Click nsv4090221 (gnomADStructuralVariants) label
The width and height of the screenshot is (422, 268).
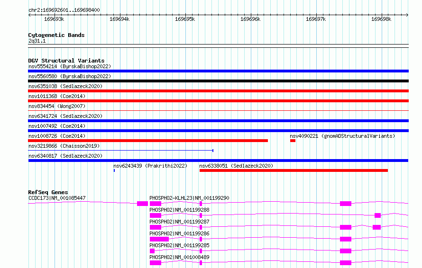tap(342, 136)
